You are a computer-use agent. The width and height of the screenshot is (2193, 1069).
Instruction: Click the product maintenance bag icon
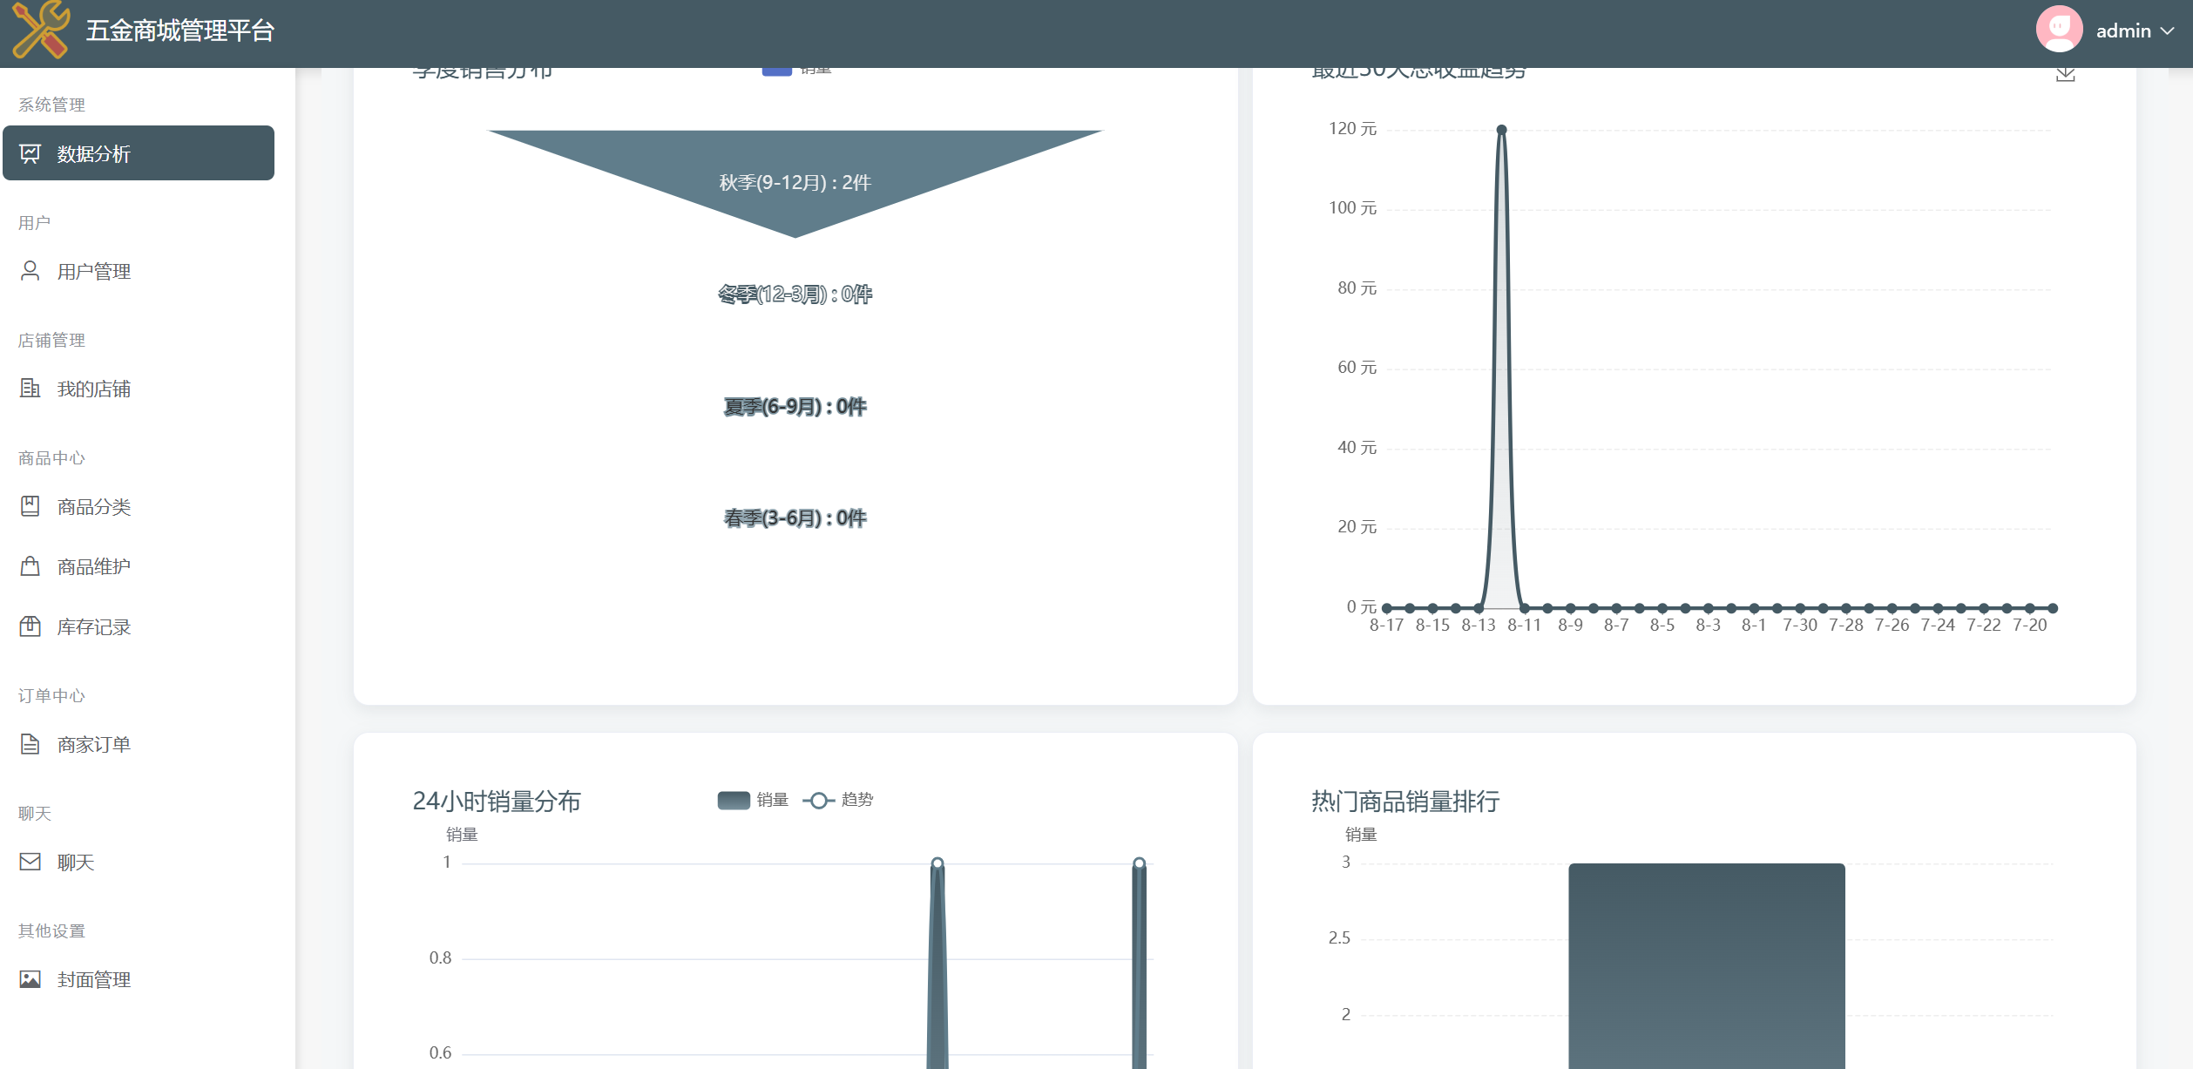tap(30, 566)
